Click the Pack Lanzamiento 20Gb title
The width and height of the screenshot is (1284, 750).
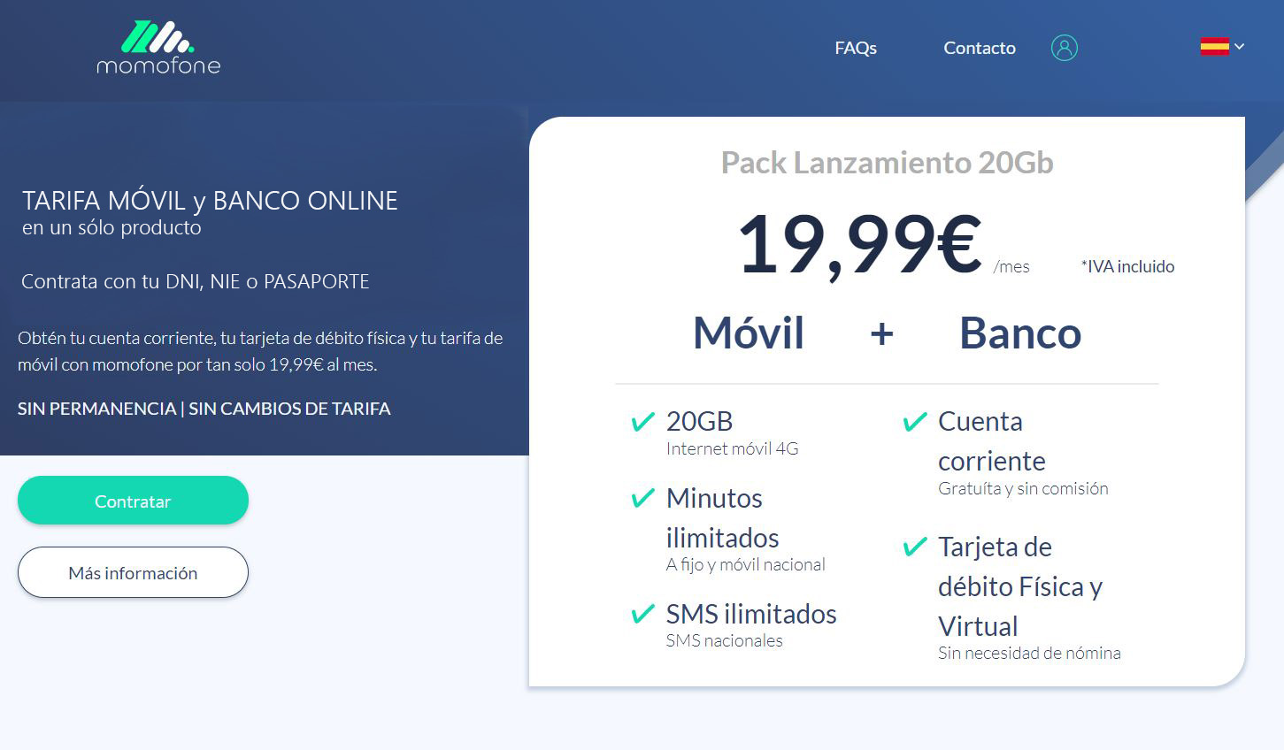click(887, 163)
